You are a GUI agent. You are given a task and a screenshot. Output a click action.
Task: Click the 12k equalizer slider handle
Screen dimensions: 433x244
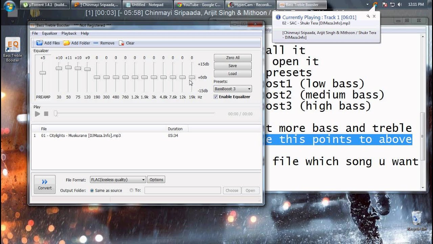click(x=182, y=77)
